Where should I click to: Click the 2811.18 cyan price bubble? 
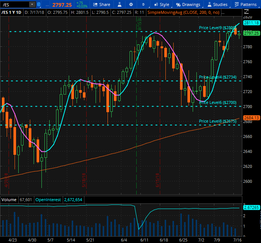(x=252, y=23)
